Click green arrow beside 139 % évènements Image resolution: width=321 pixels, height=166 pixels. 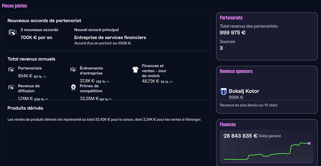[108, 82]
